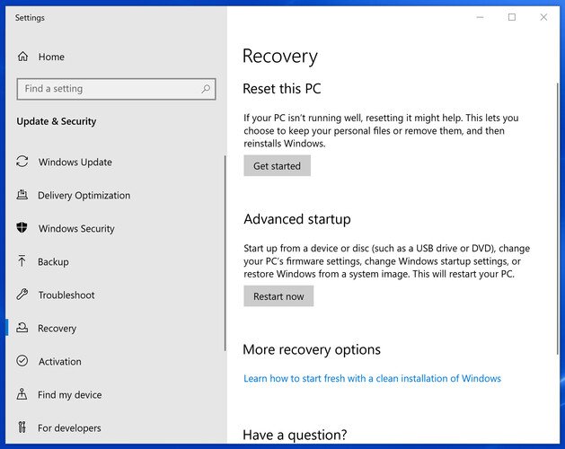The image size is (565, 449).
Task: Click the Windows Security shield icon
Action: (x=22, y=228)
